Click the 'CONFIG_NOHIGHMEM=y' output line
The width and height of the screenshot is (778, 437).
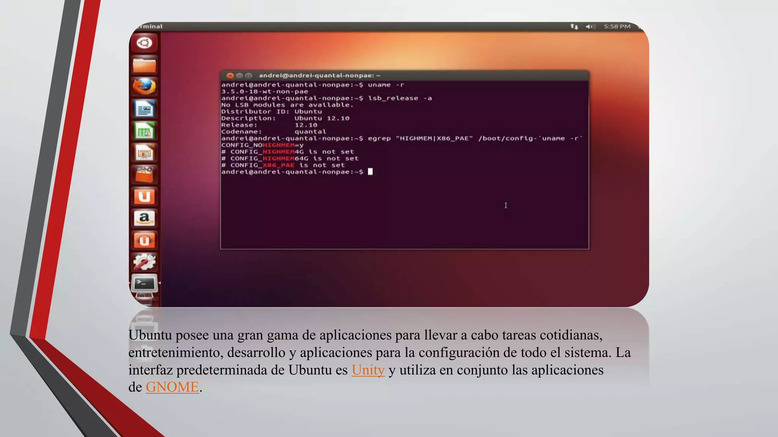[x=262, y=145]
